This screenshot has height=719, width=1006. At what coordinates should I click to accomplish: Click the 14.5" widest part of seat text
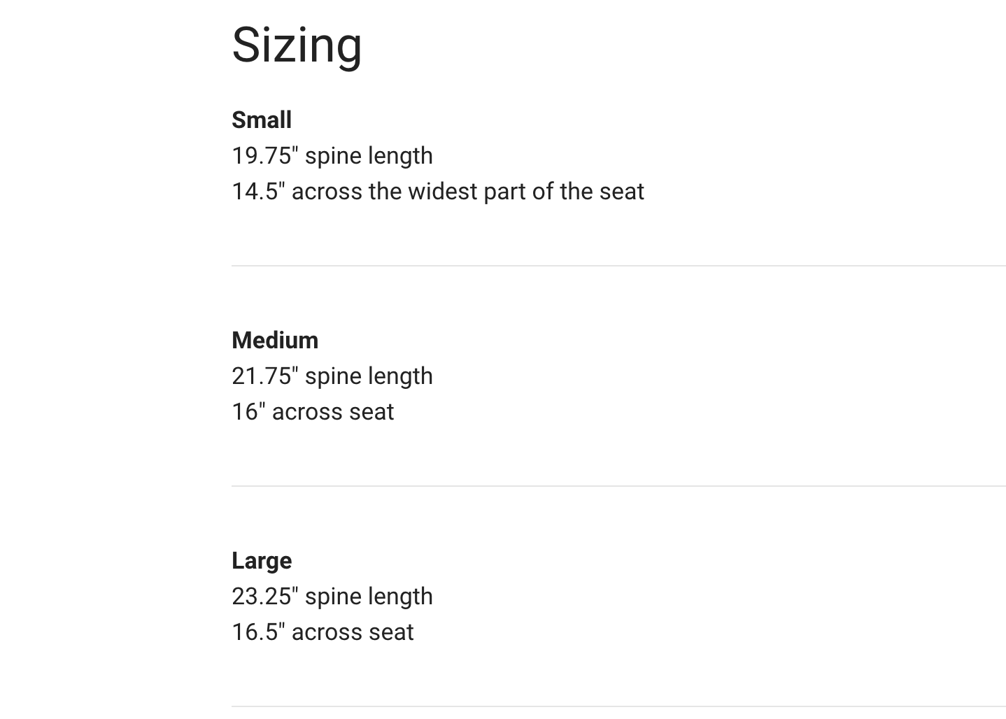coord(437,192)
